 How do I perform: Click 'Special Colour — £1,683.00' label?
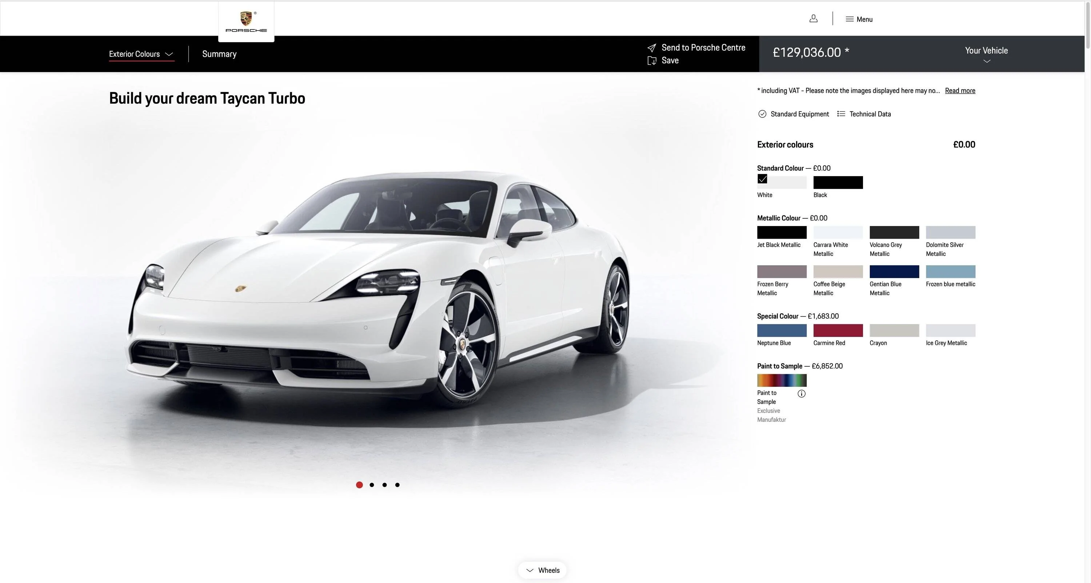coord(798,316)
